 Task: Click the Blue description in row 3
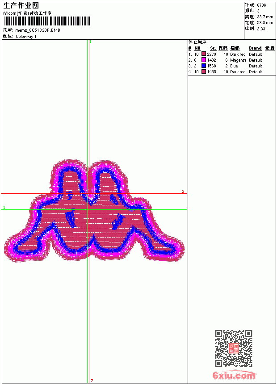point(234,66)
